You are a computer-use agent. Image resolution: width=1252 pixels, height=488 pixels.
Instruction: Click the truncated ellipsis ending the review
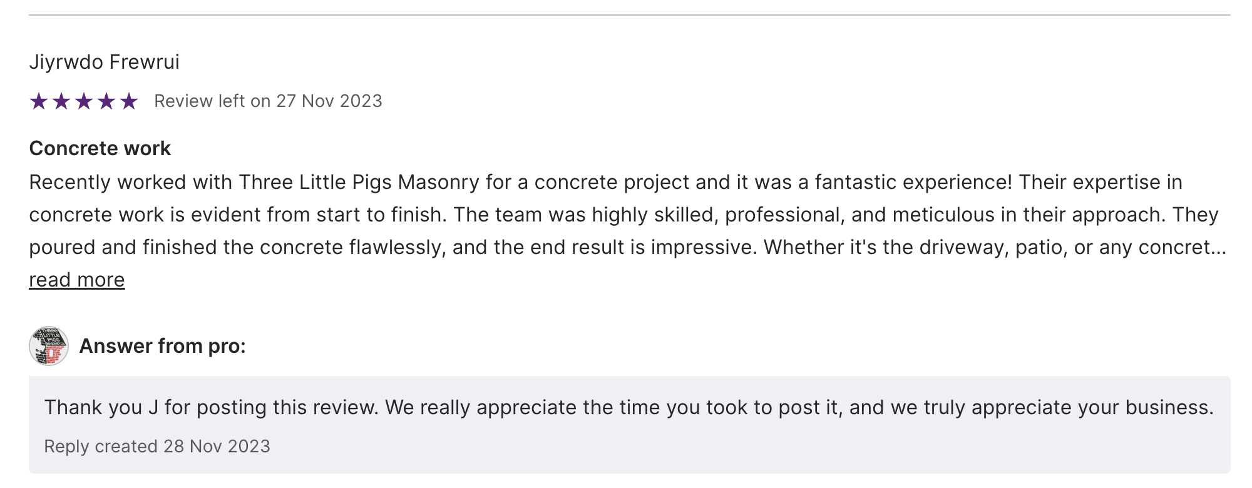pyautogui.click(x=1219, y=248)
